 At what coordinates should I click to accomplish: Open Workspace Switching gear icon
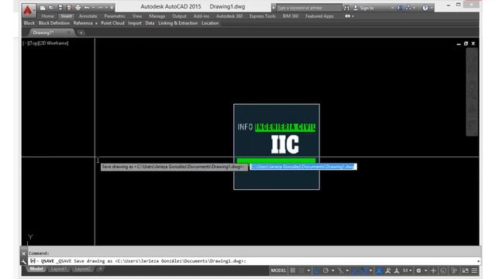pos(418,270)
